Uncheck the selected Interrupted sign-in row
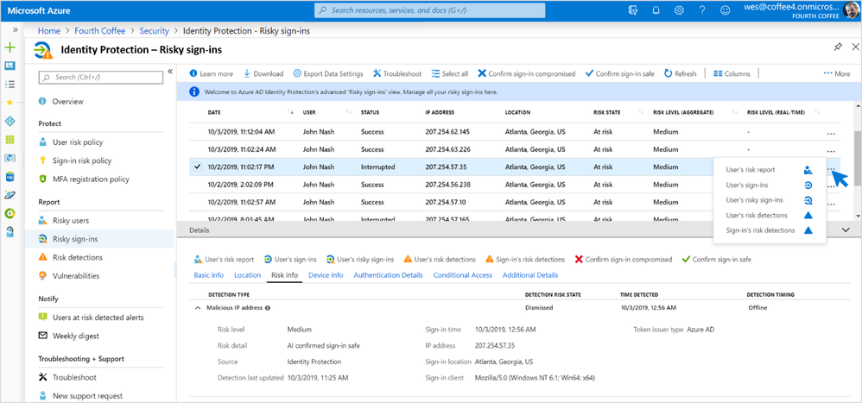Viewport: 862px width, 403px height. 198,167
